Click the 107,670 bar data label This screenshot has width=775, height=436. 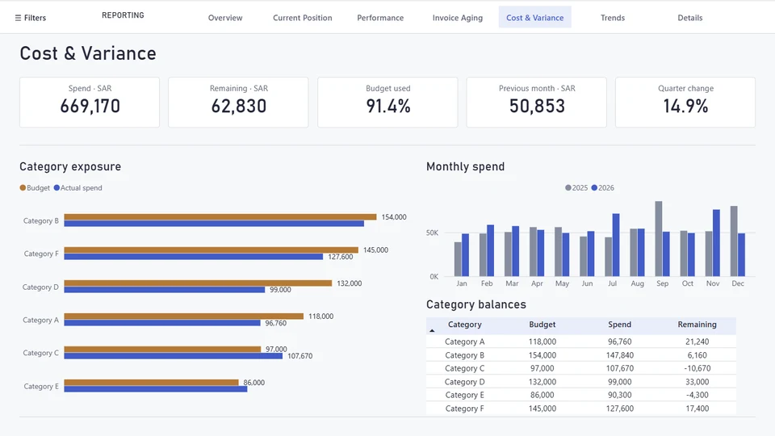pyautogui.click(x=300, y=356)
